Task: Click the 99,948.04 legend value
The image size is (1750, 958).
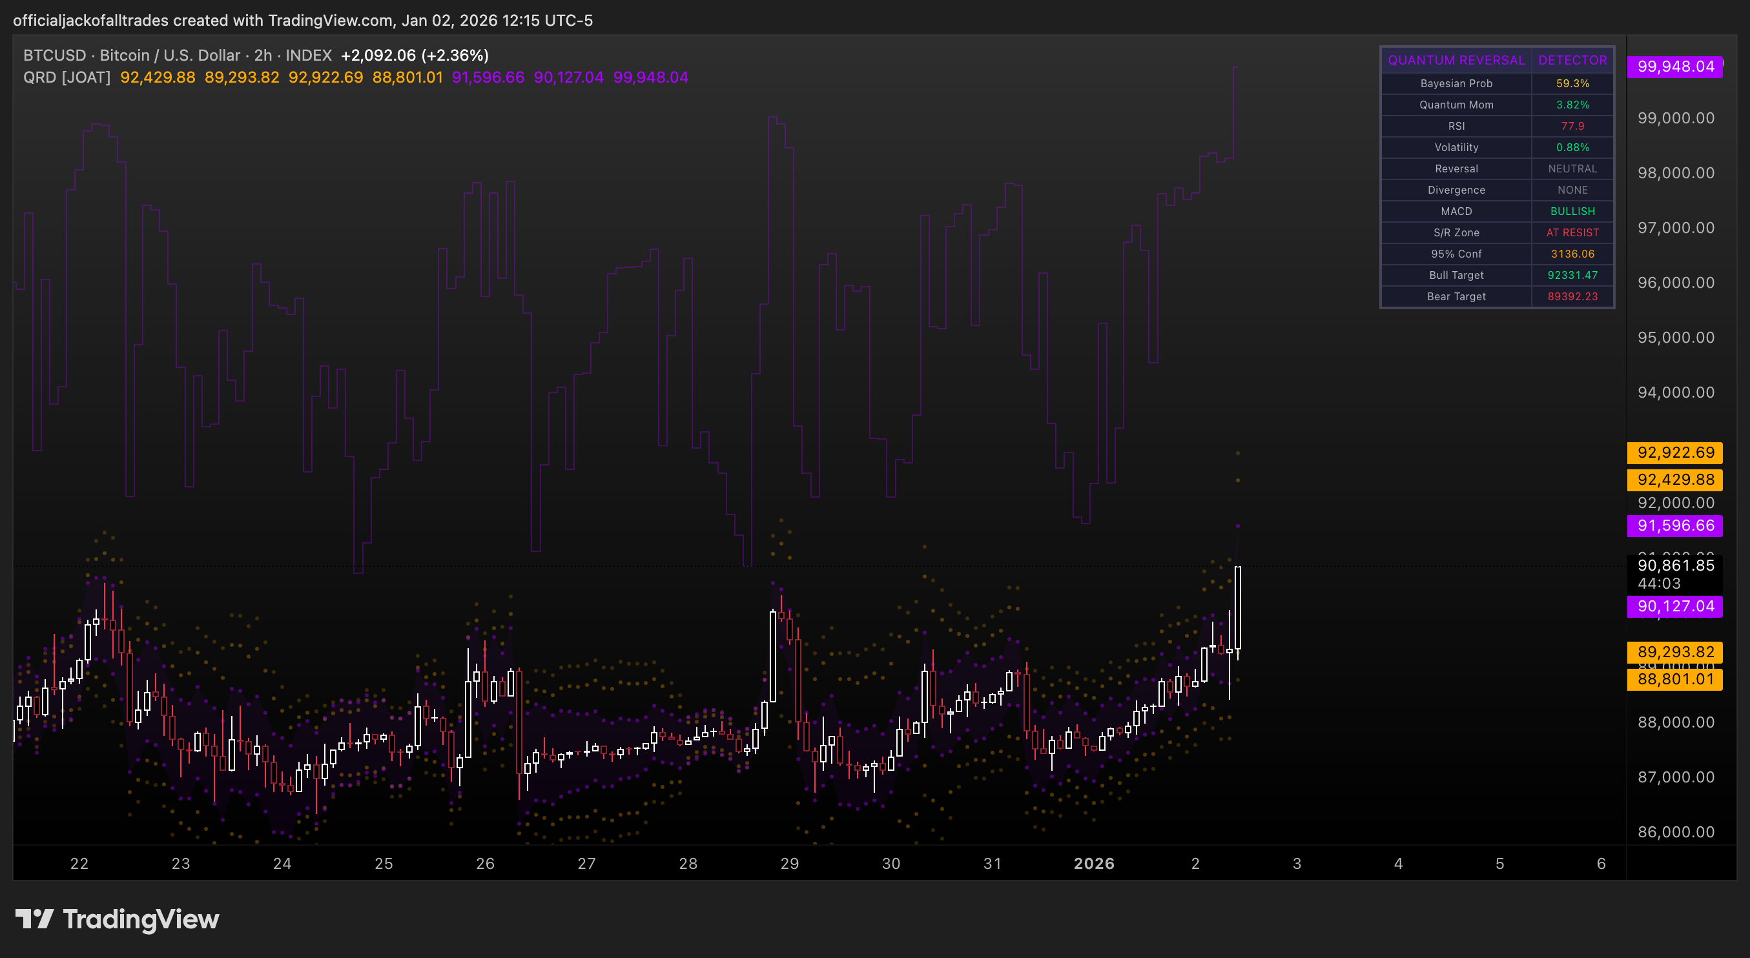Action: 651,77
